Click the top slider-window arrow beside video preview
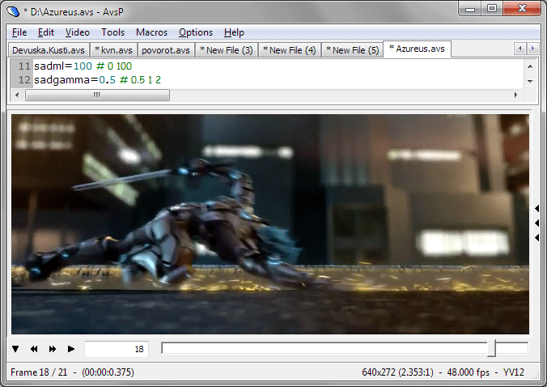 pyautogui.click(x=536, y=209)
